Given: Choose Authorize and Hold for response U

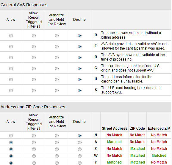Looking at the screenshot, I should [57, 80].
